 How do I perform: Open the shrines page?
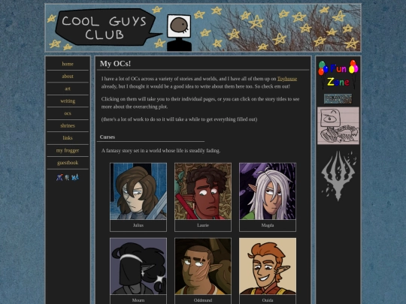68,125
